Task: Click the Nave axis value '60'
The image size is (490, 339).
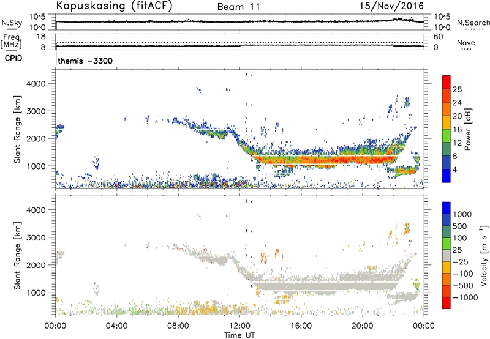Action: [x=438, y=37]
